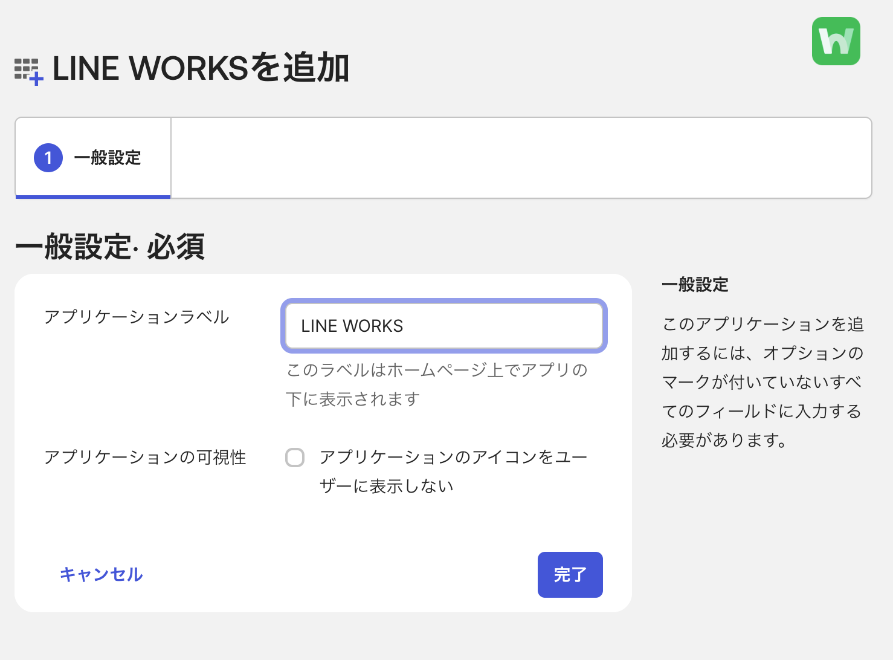Click the 完了 button
Screen dimensions: 893x660
pos(570,575)
